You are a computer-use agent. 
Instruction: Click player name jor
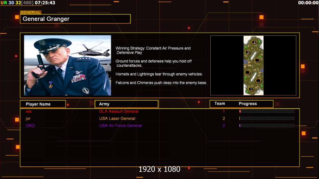[x=28, y=118]
